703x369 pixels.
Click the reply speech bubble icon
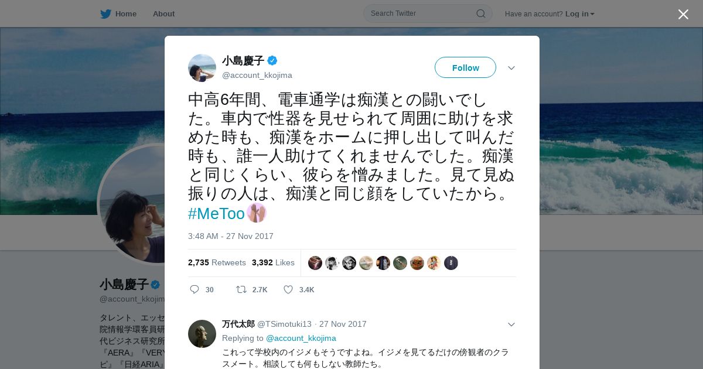tap(194, 289)
